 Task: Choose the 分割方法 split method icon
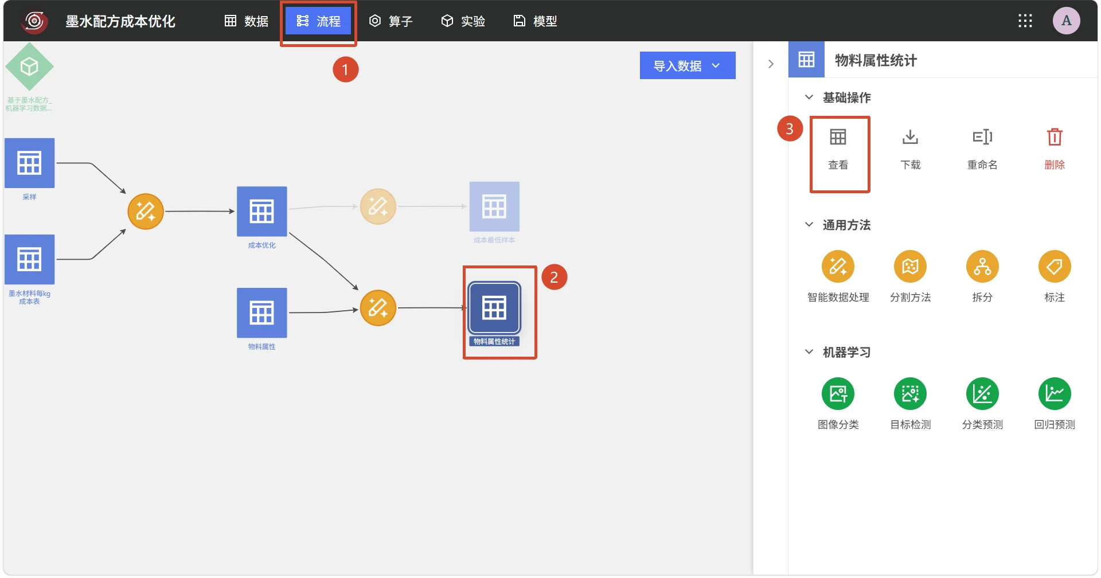pos(910,267)
